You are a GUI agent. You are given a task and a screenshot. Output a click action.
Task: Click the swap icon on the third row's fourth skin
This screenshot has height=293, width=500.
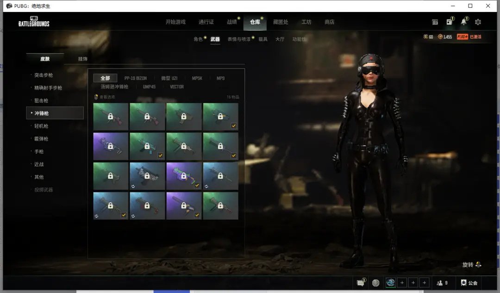click(206, 187)
